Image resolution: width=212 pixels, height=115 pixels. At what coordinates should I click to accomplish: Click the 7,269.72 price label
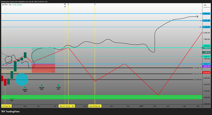pyautogui.click(x=206, y=57)
